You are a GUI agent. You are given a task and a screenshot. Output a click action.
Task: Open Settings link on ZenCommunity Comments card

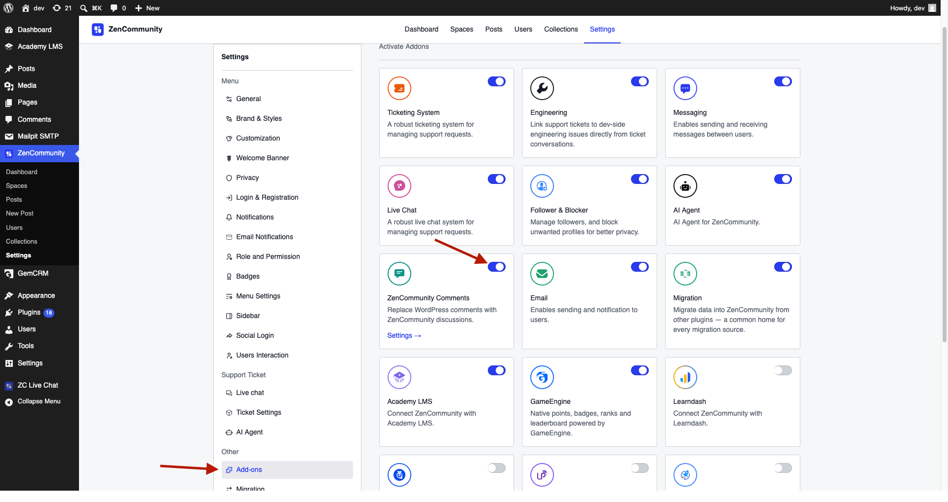click(x=404, y=335)
